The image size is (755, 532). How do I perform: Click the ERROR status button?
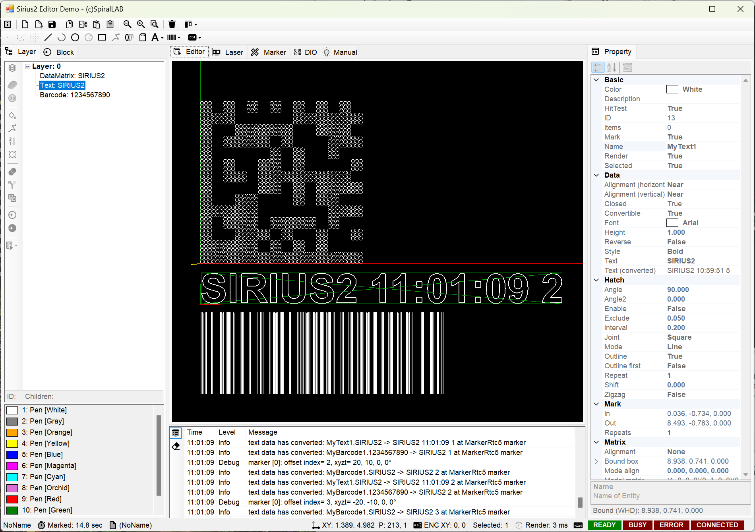tap(672, 525)
